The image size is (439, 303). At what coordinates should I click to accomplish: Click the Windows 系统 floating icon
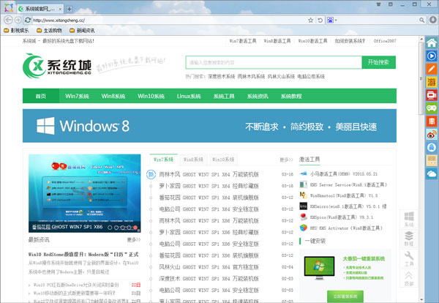[409, 219]
